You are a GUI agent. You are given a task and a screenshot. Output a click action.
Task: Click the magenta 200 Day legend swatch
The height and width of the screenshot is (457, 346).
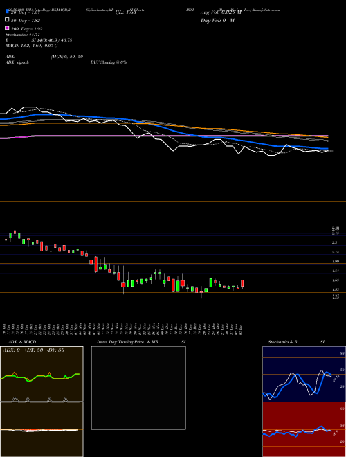8,28
